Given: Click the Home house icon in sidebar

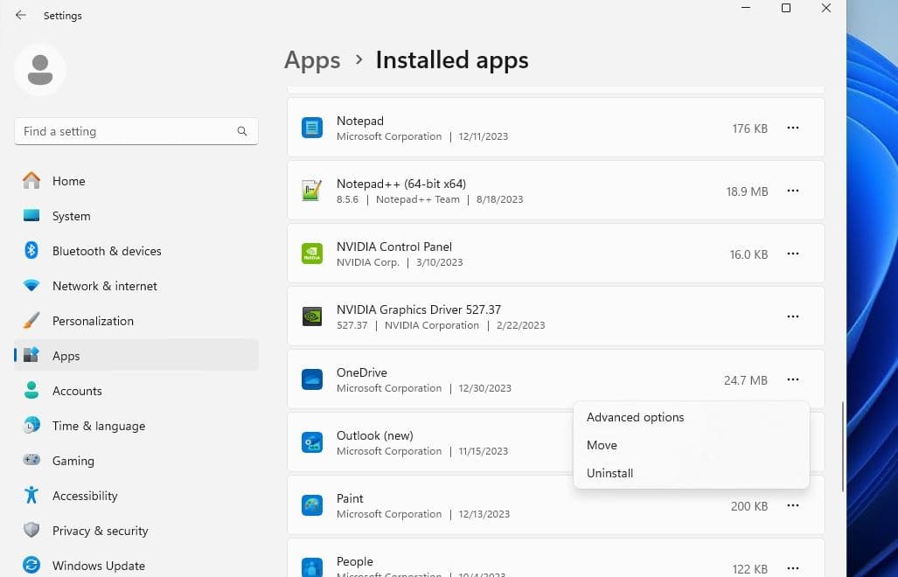Looking at the screenshot, I should point(31,181).
